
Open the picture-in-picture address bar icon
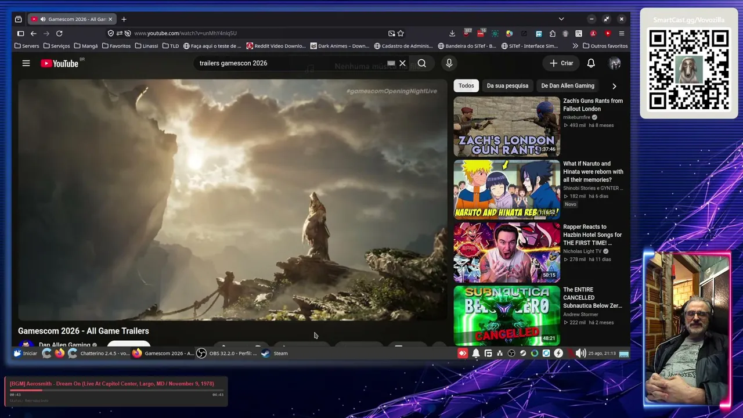(x=391, y=33)
